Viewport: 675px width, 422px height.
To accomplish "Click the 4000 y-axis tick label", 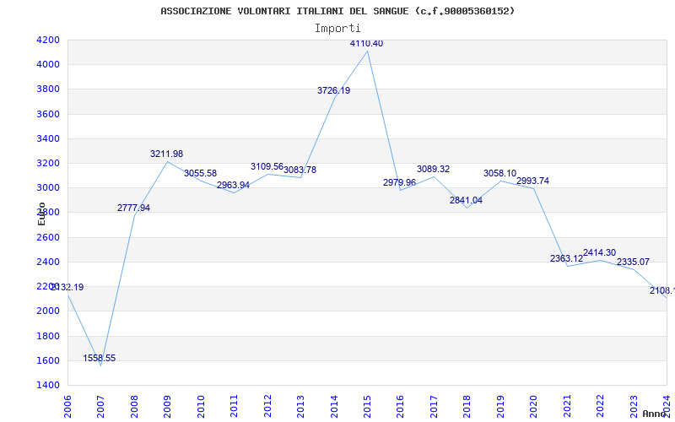I will [x=49, y=65].
